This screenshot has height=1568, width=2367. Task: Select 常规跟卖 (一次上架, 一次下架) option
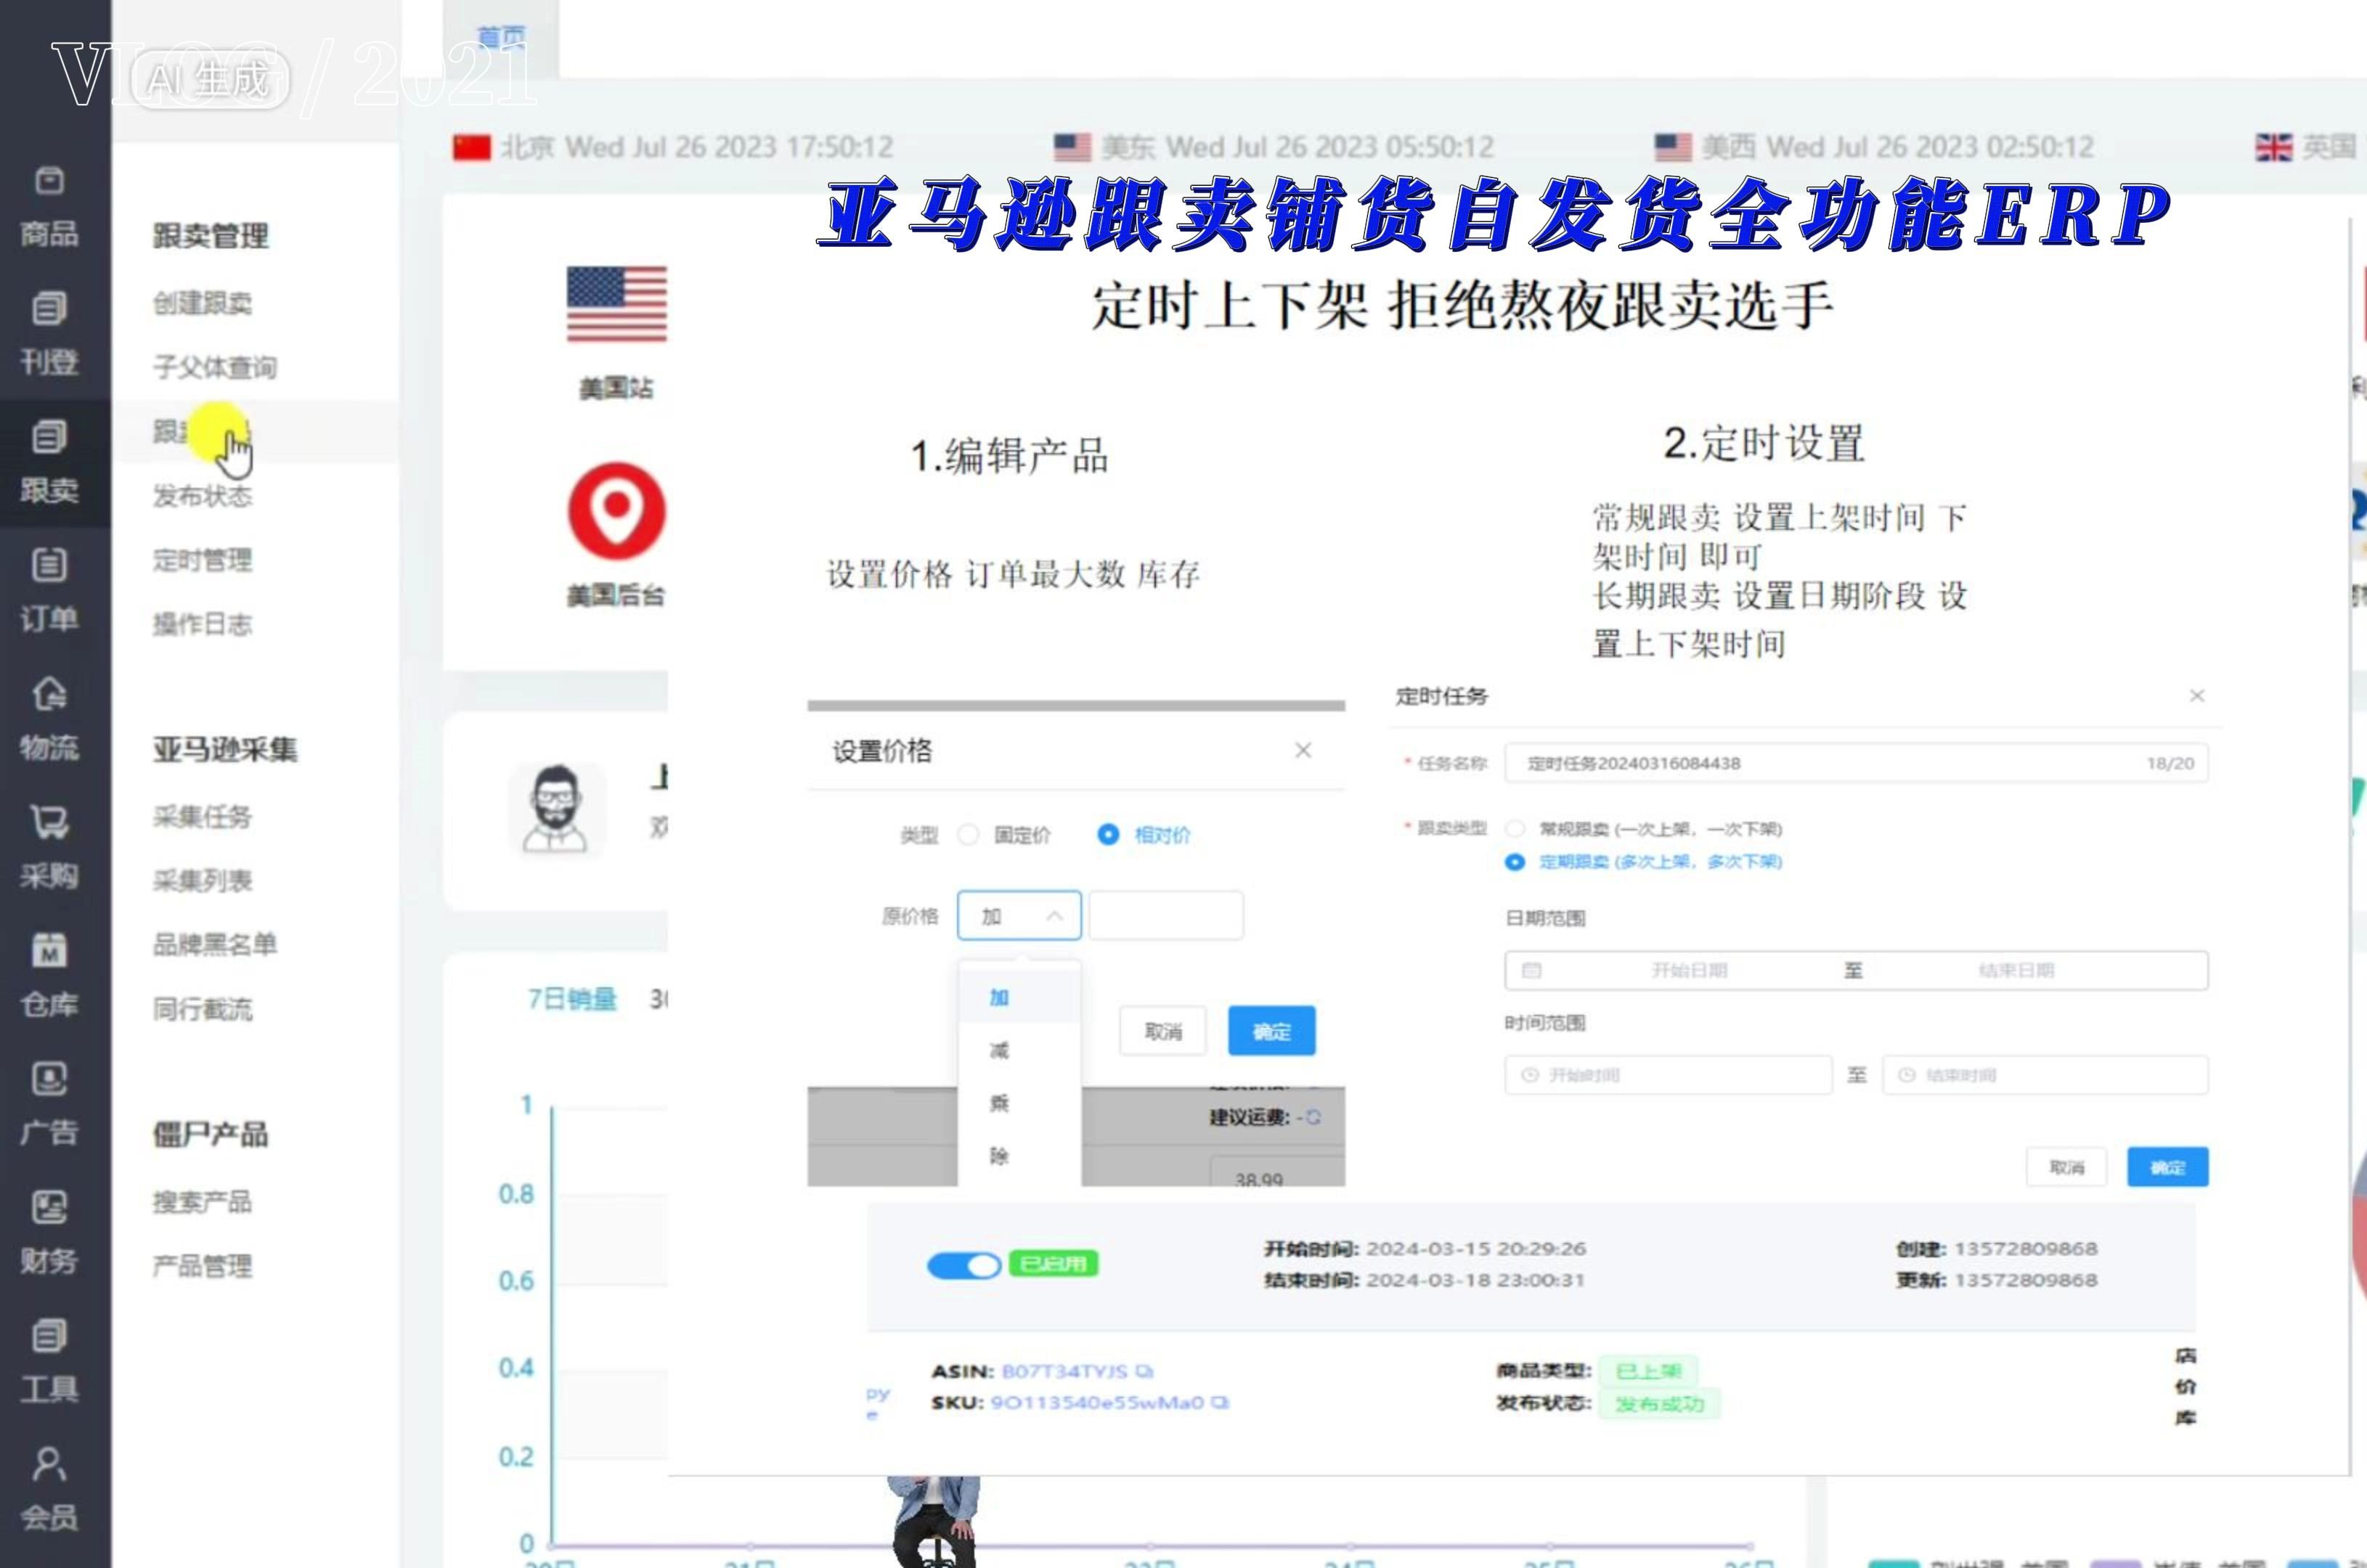[x=1515, y=829]
